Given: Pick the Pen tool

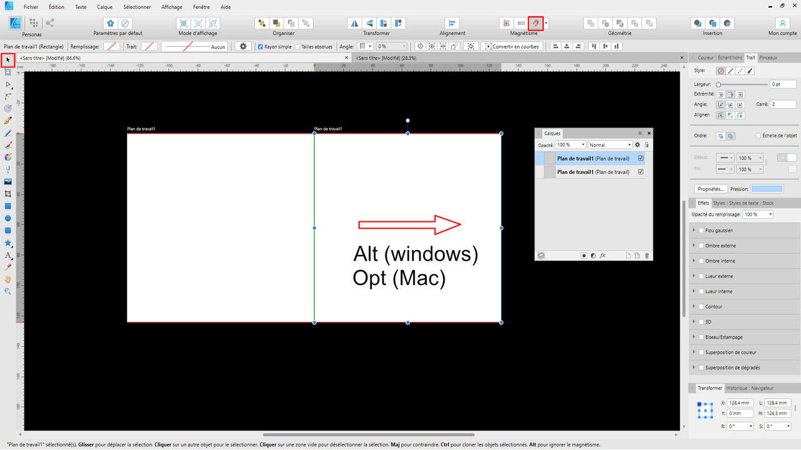Looking at the screenshot, I should tap(8, 121).
